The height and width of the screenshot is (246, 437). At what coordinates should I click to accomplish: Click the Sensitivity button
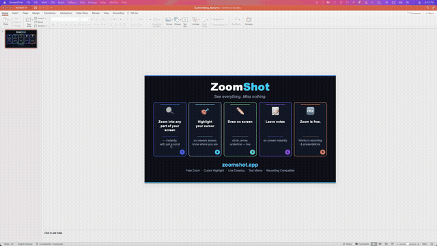click(236, 21)
